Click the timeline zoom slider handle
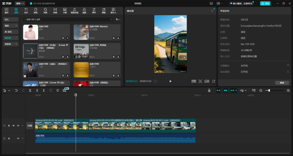 [x=269, y=91]
